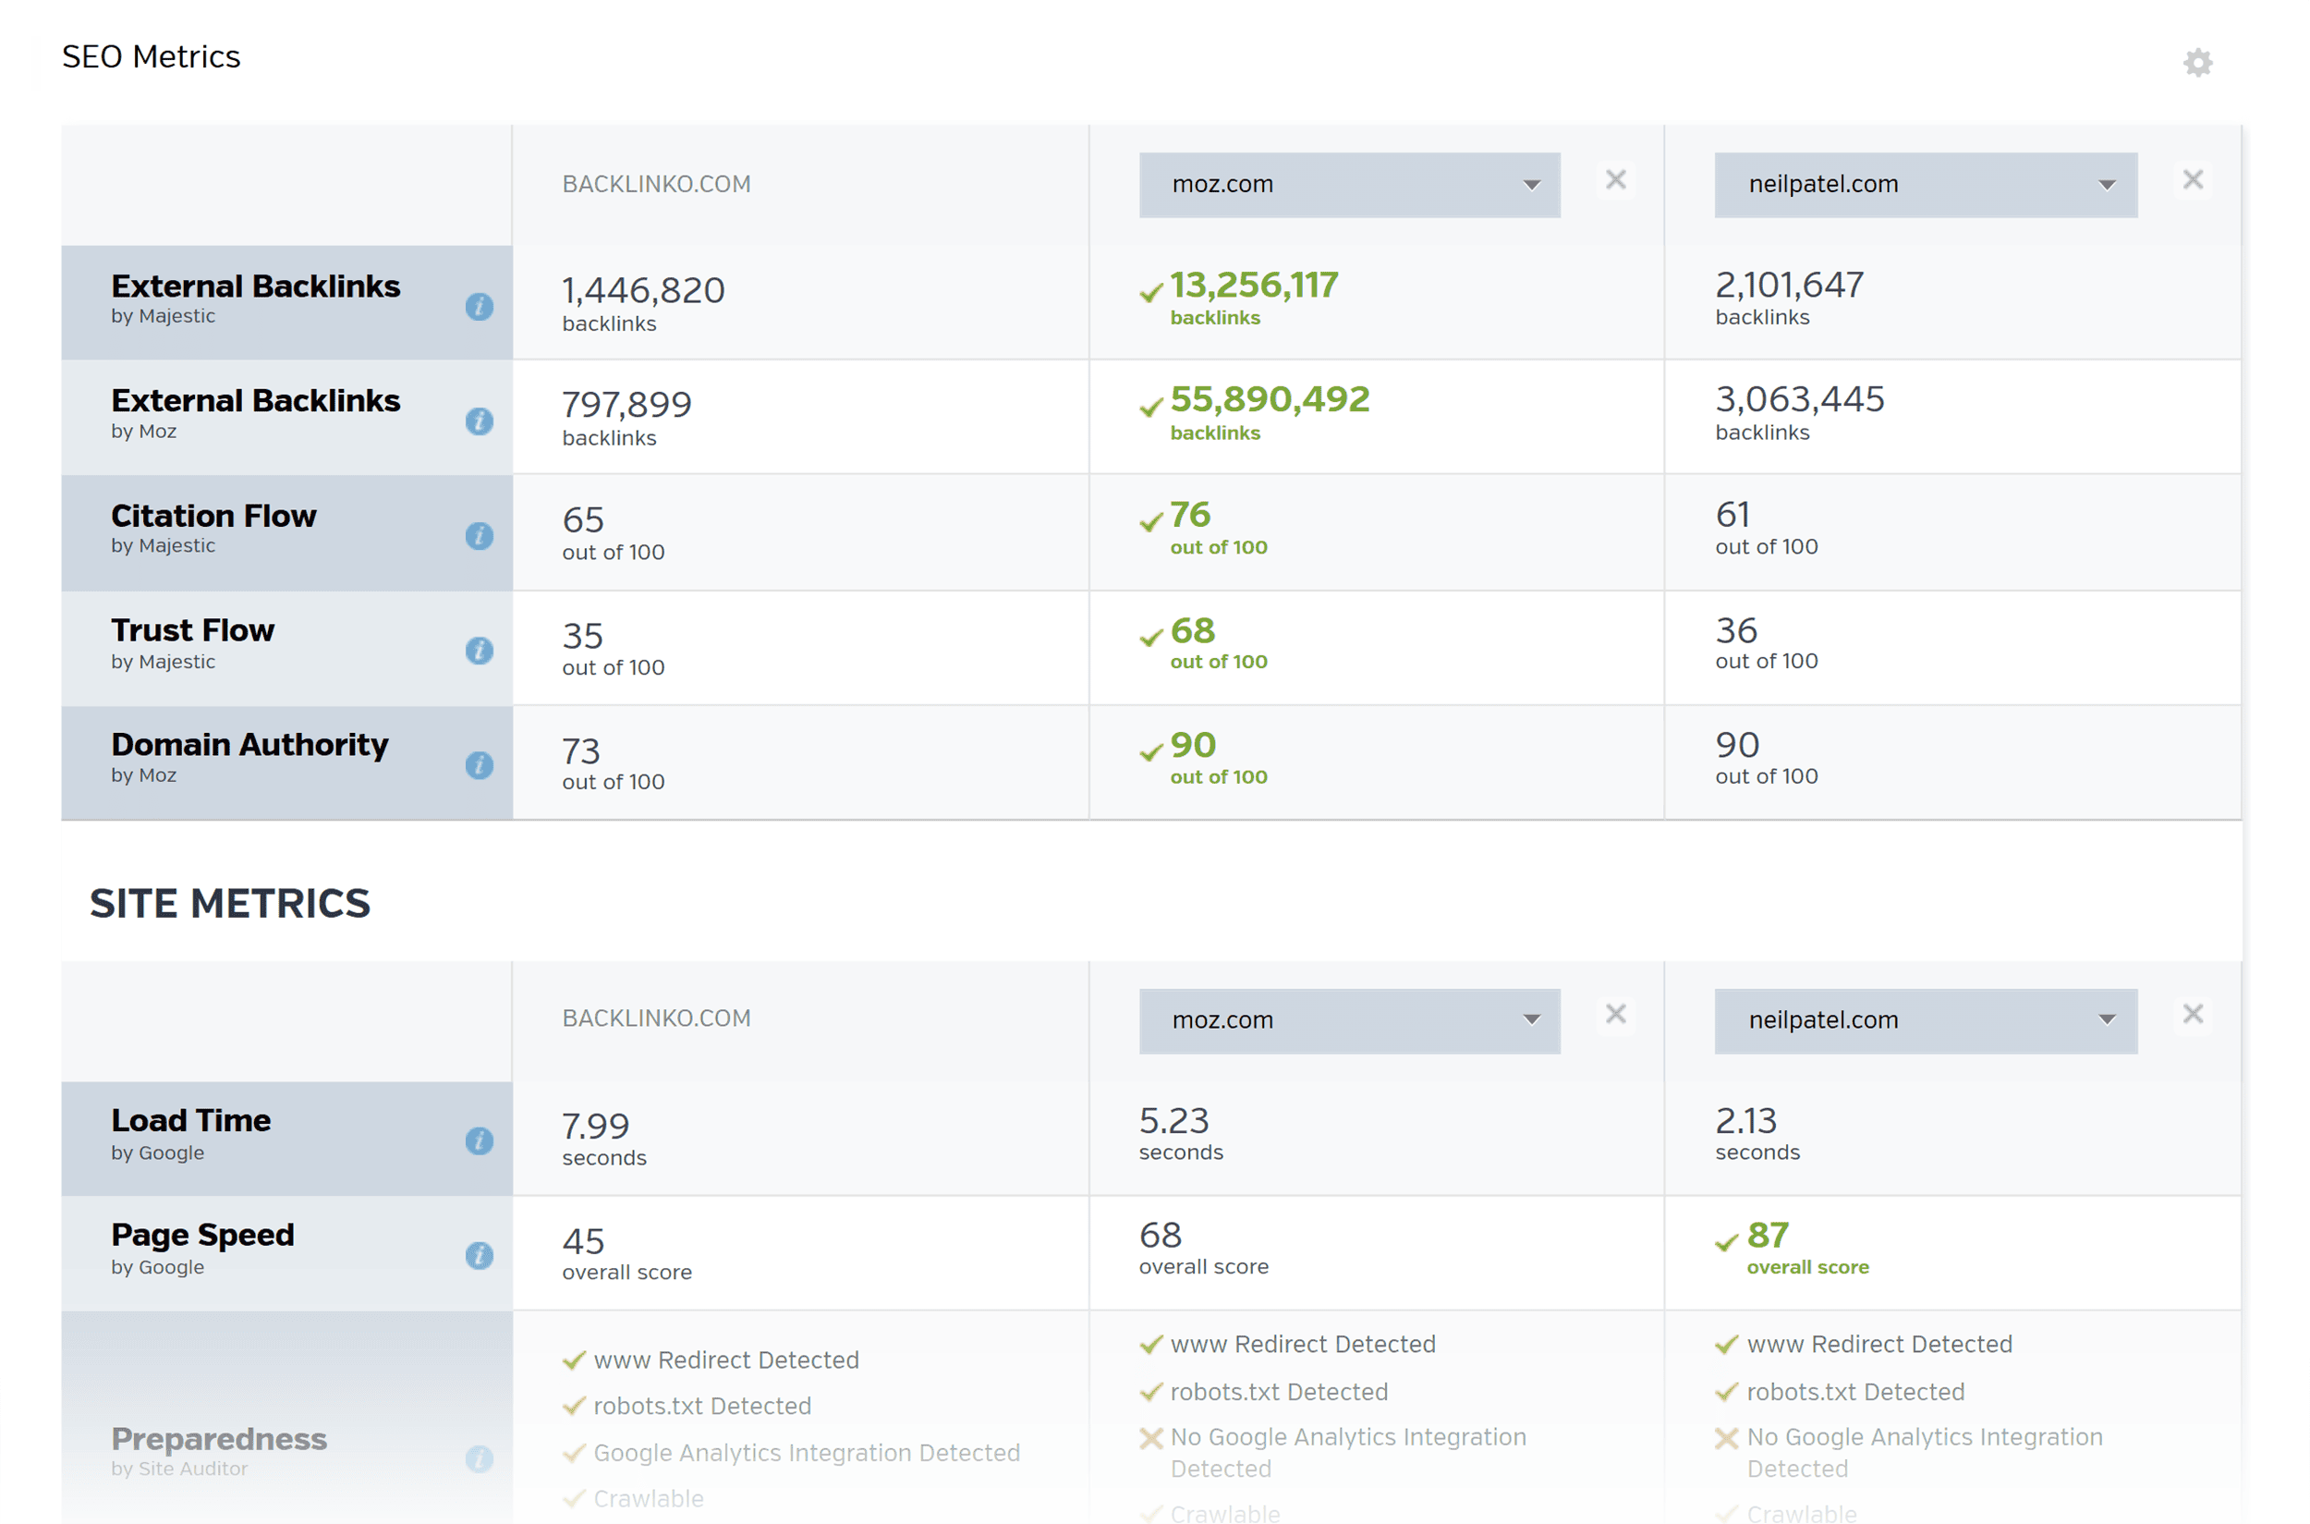Click the 13,256,117 backlinks value

coord(1253,286)
